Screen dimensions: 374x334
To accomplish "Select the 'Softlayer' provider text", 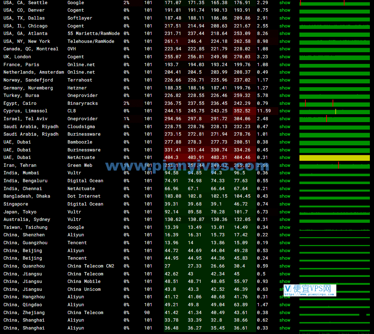I will click(80, 18).
